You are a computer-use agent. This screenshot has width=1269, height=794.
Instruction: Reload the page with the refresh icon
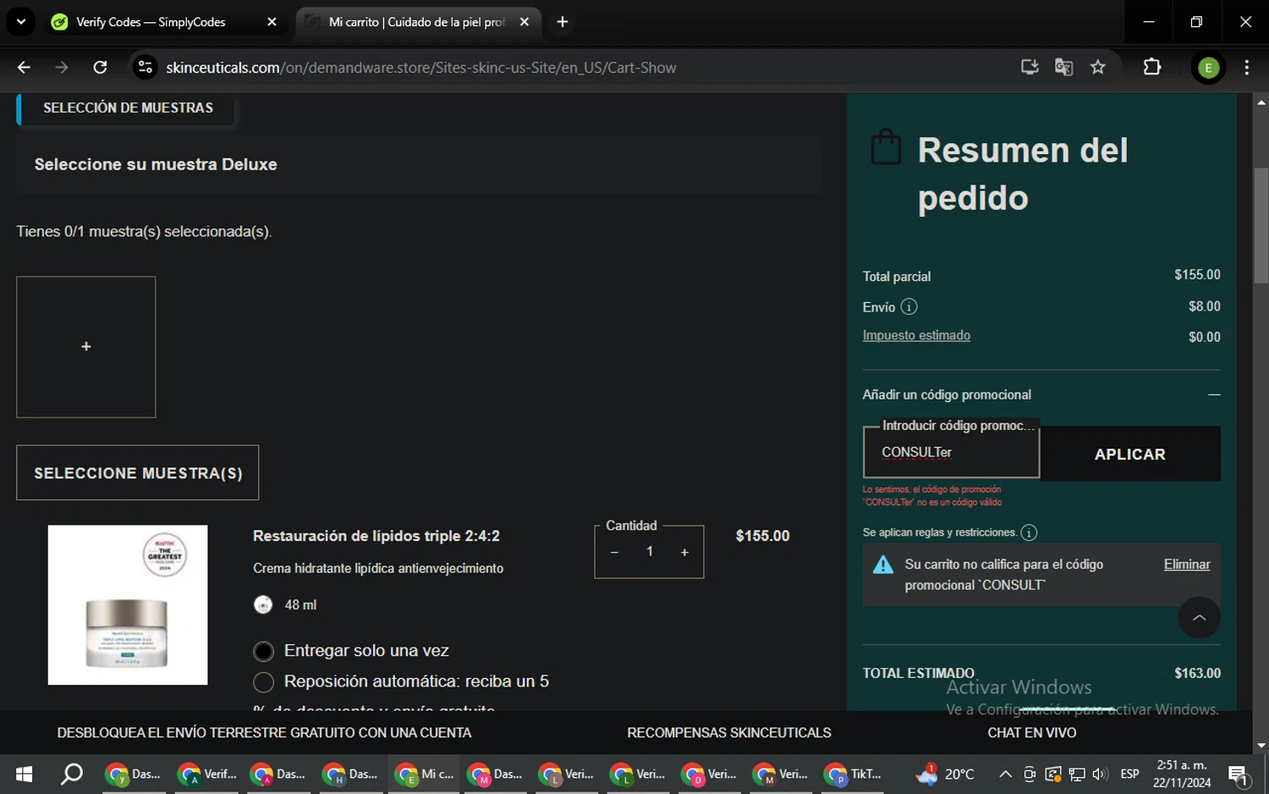point(100,68)
